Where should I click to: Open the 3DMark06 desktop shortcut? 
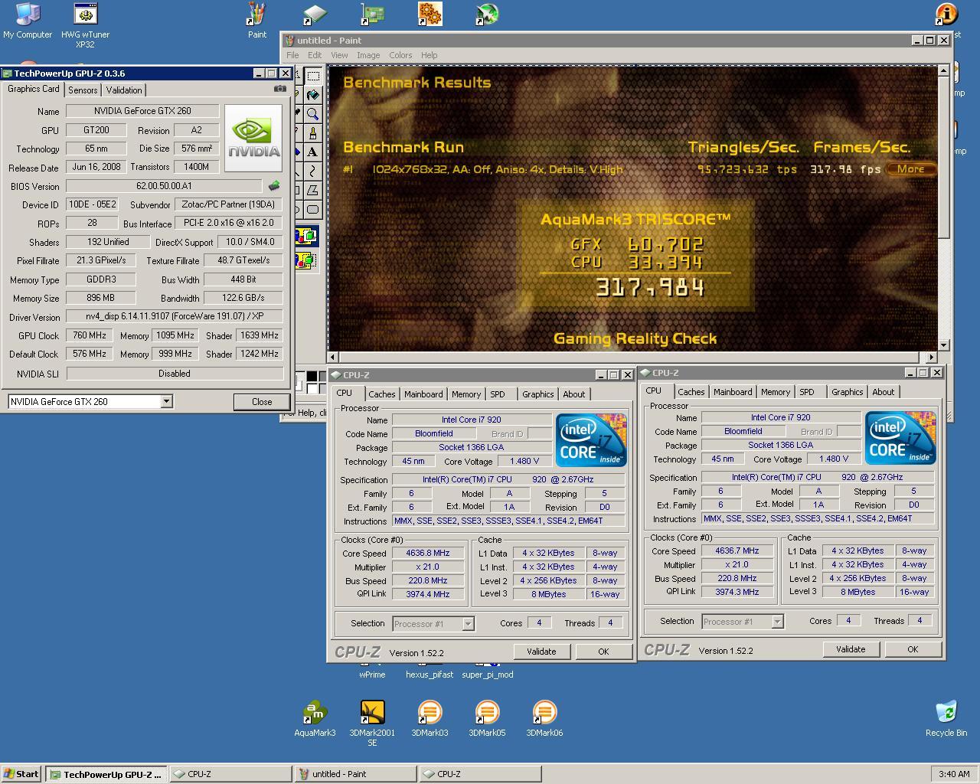click(544, 718)
